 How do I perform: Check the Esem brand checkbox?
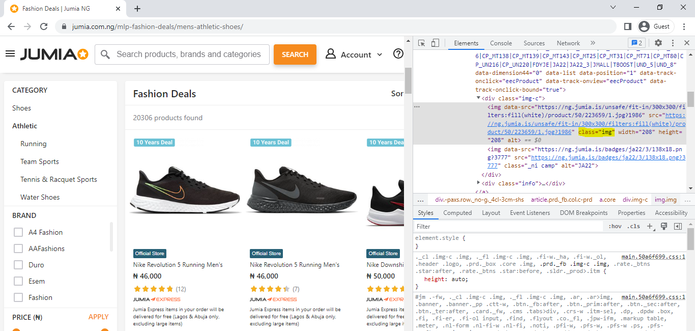pyautogui.click(x=18, y=281)
